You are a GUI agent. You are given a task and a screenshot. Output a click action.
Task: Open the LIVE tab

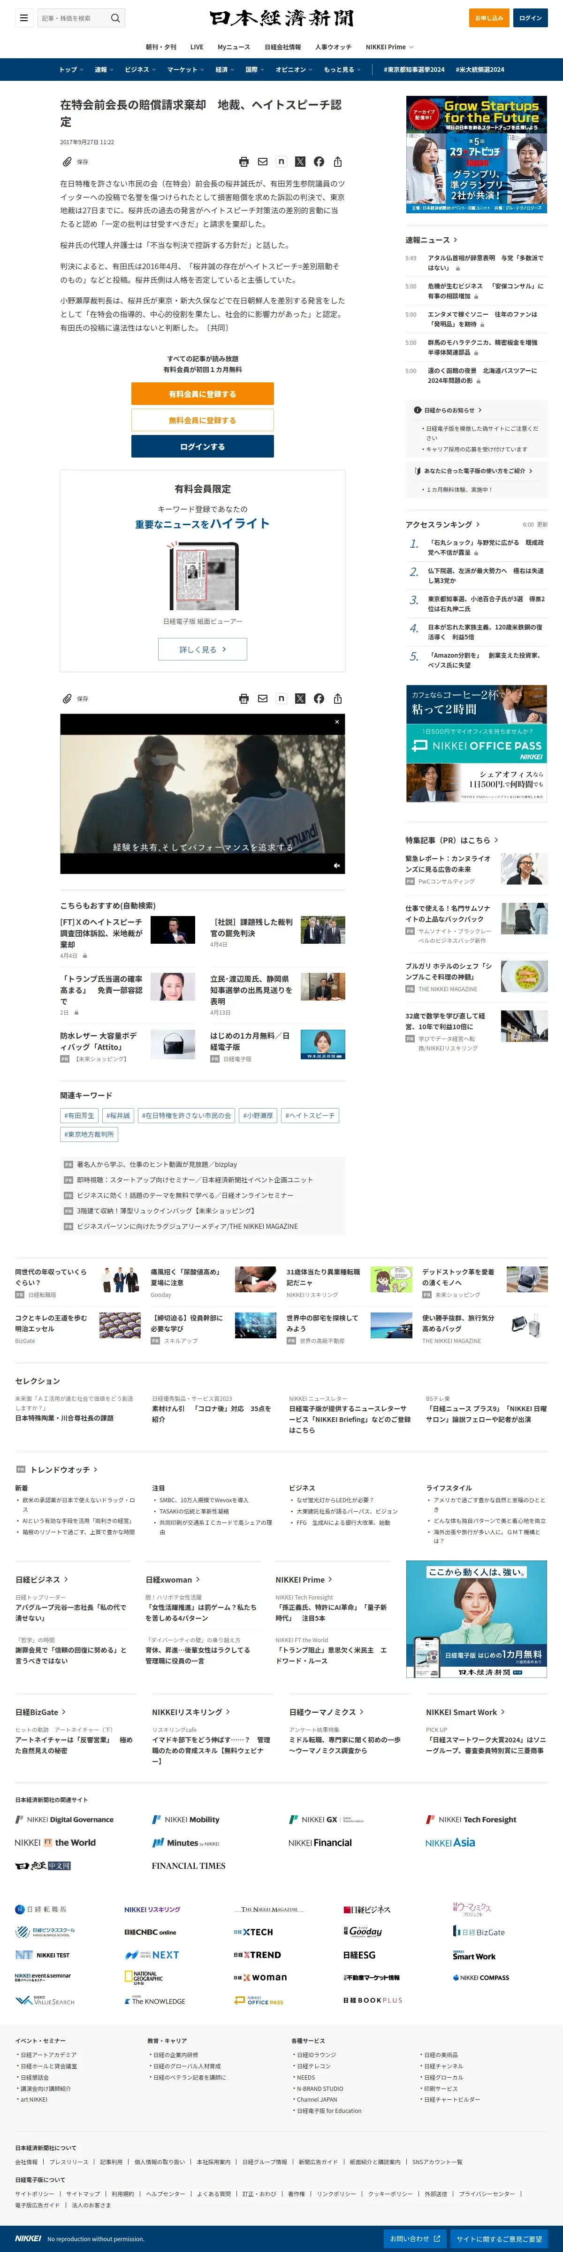(197, 47)
